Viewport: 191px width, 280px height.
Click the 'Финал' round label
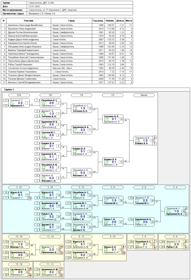(144, 95)
